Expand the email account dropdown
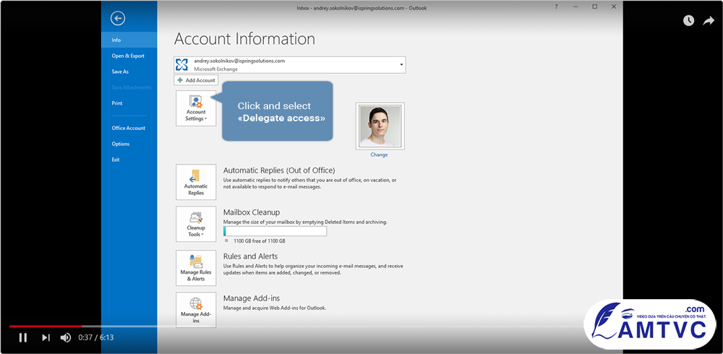This screenshot has height=354, width=723. click(401, 64)
